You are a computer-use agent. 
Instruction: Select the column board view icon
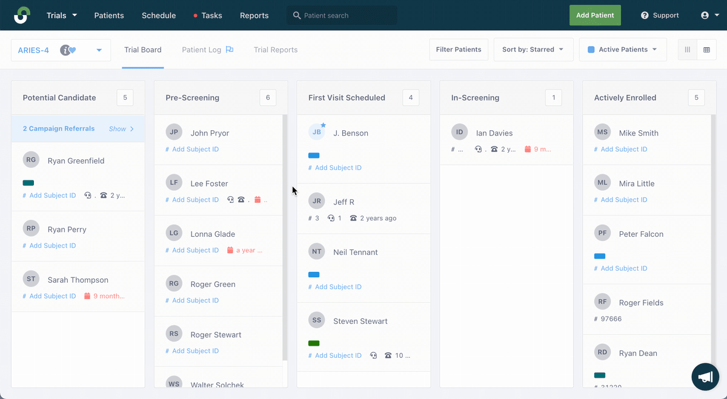click(688, 50)
